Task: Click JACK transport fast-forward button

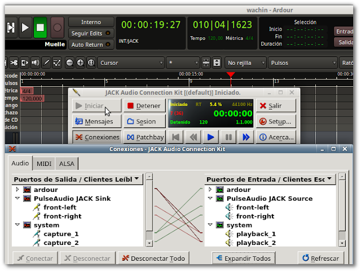Action: (246, 137)
